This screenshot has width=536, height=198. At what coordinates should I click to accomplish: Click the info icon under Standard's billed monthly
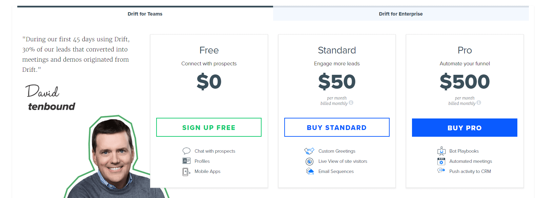(351, 103)
